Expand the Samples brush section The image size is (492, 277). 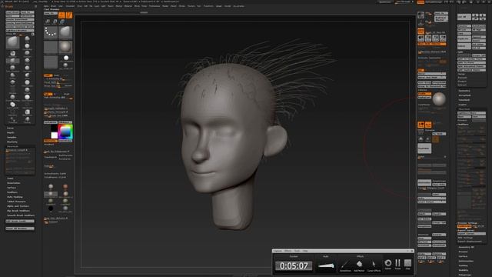12,137
